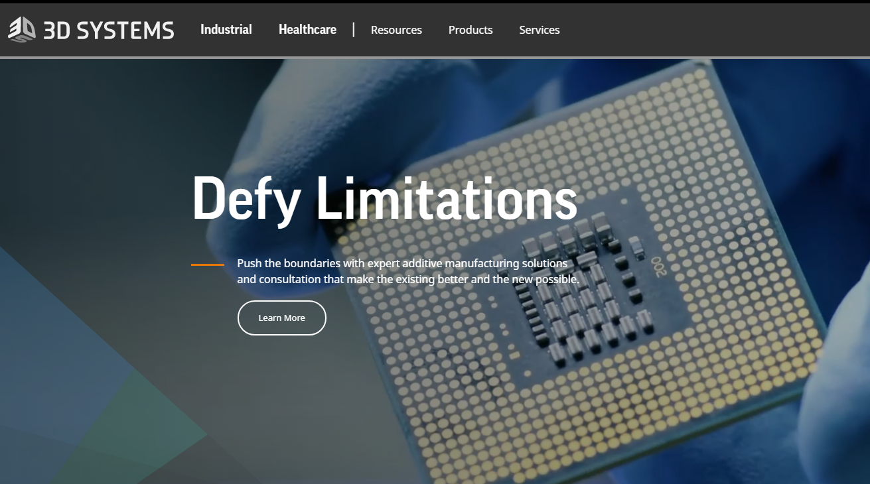
Task: Select the Defy Limitations headline
Action: click(385, 199)
